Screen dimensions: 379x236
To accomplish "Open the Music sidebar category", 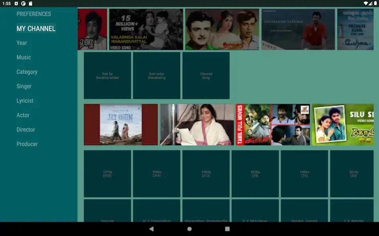I will pyautogui.click(x=24, y=57).
